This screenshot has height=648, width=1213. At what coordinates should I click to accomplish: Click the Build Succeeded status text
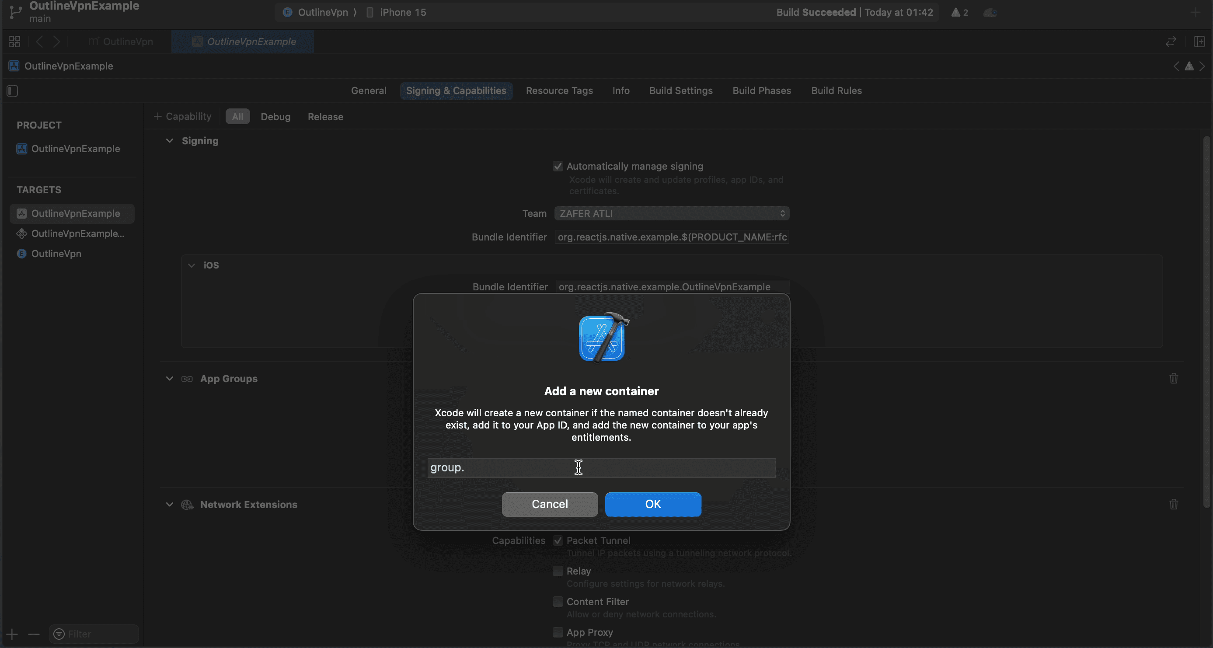point(816,12)
